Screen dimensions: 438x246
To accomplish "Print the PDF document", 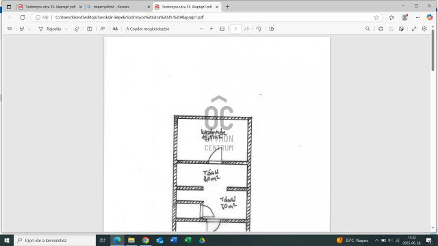I will pos(381,29).
